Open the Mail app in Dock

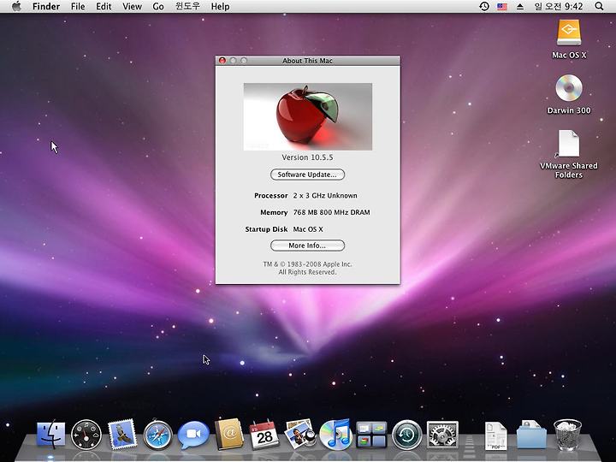[x=121, y=434]
